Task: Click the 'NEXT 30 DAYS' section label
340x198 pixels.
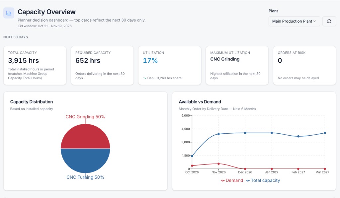Action: (x=16, y=37)
